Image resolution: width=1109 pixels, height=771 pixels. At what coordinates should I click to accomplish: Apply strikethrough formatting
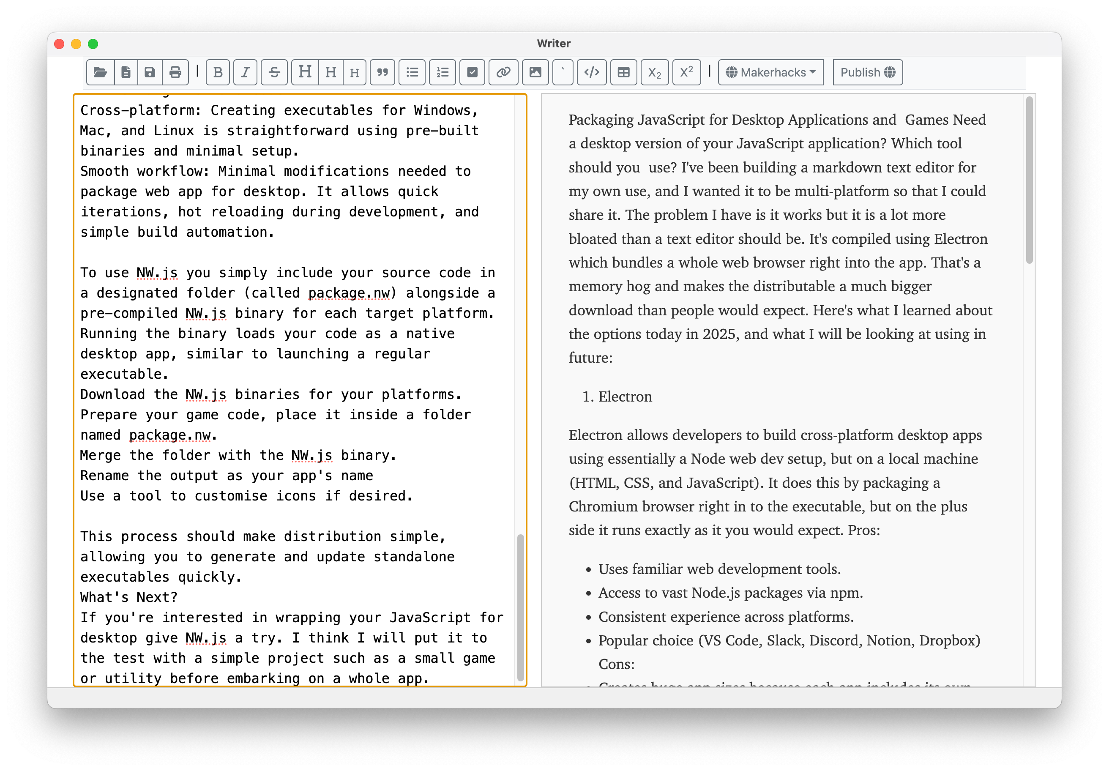pyautogui.click(x=274, y=72)
